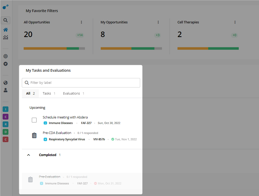Image resolution: width=259 pixels, height=196 pixels.
Task: Check the Schedule meeting with Abdera task
Action: point(34,120)
